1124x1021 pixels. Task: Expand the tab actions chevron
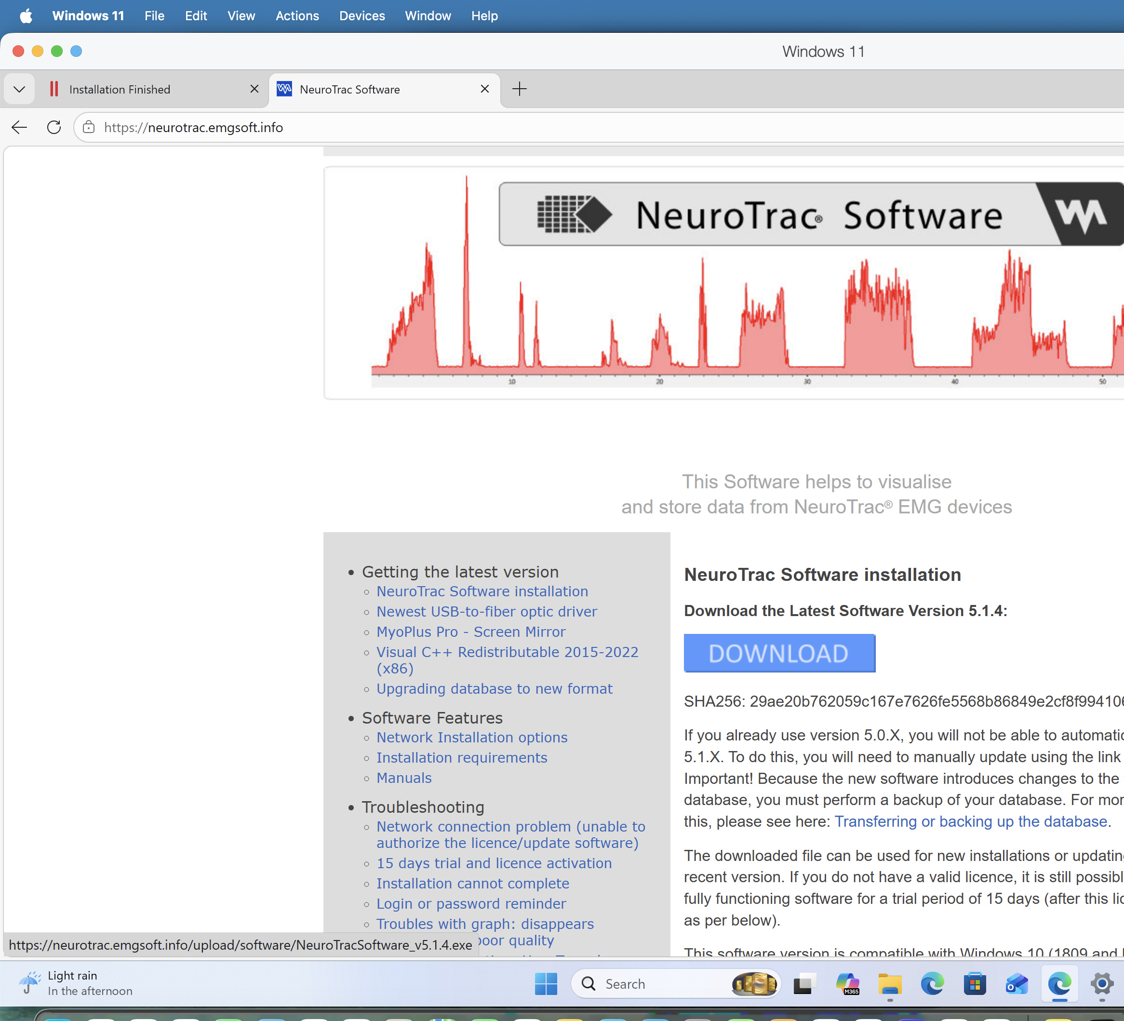click(x=19, y=89)
